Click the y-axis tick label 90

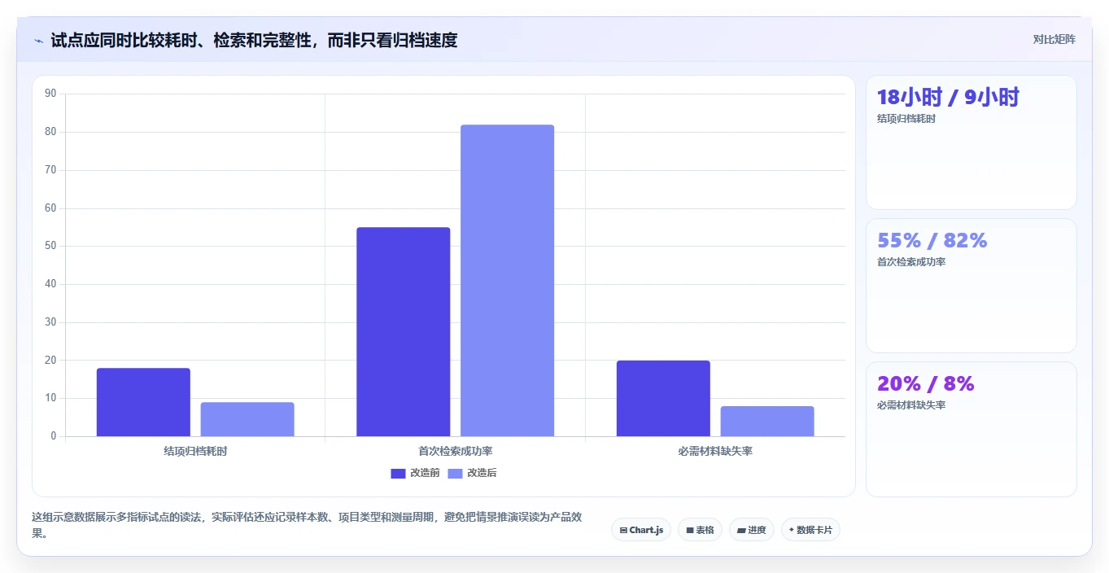pyautogui.click(x=50, y=94)
